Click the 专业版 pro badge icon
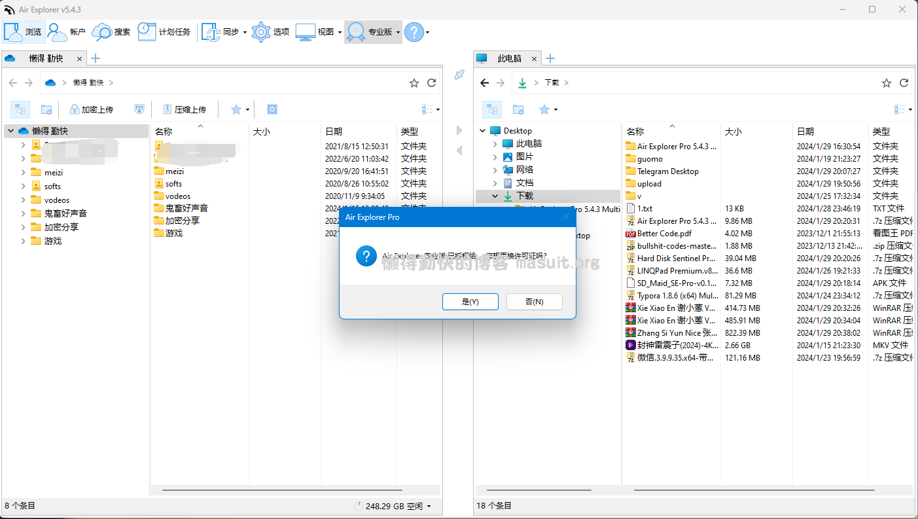 click(356, 31)
